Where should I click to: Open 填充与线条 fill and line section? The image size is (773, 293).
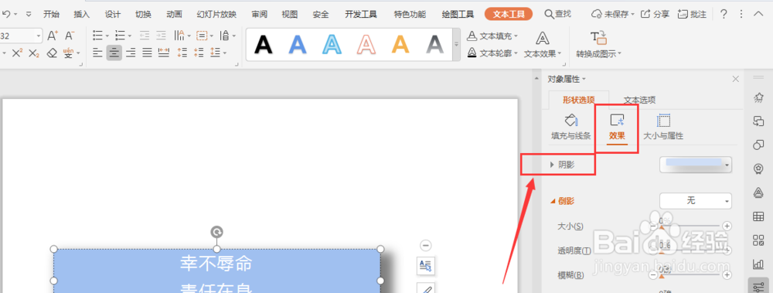tap(570, 128)
